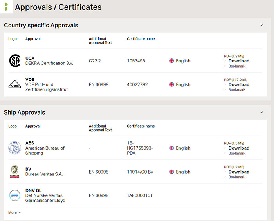Click English language label in VDE row
274x221 pixels.
183,84
